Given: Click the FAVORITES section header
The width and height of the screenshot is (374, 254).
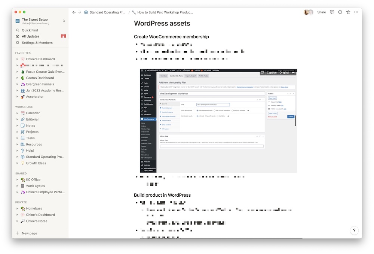Looking at the screenshot, I should tap(23, 53).
